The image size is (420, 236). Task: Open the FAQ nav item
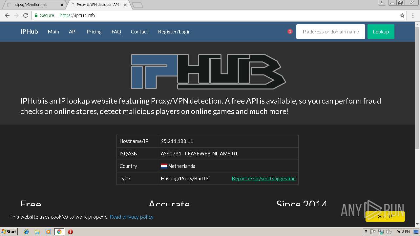[x=116, y=32]
